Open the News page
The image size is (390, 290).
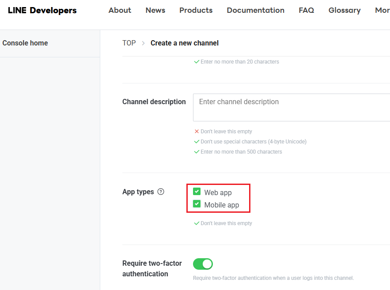click(x=155, y=10)
